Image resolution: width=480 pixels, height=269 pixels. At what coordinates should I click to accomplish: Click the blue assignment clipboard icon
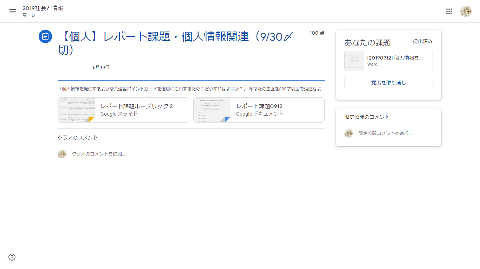(45, 36)
